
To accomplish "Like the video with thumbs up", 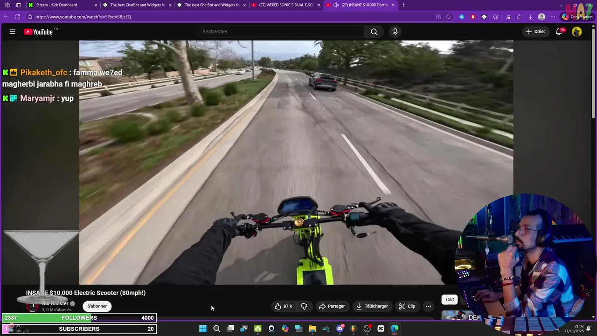I will [283, 306].
